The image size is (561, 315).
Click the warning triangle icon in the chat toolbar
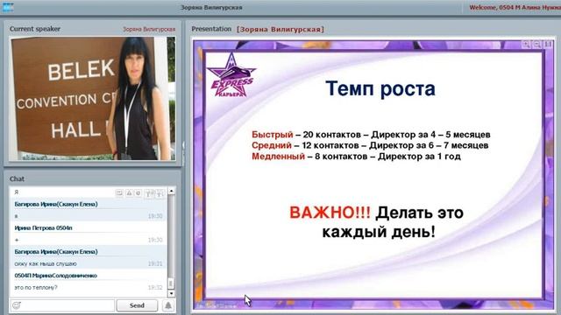point(129,192)
